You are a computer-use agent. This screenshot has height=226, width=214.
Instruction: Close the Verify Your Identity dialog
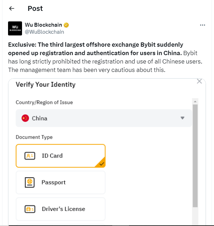click(x=199, y=81)
